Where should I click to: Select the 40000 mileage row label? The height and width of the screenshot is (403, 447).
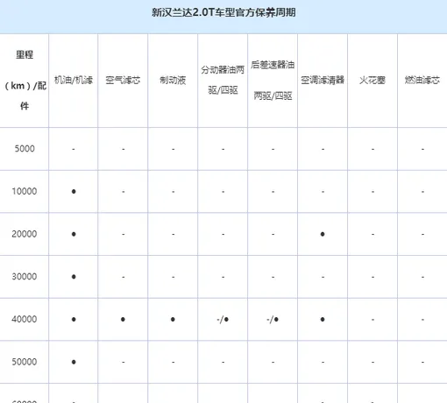tap(25, 319)
